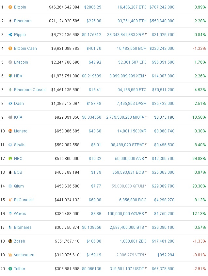Click Qtum supply 59,000,000 QTUM
208x276 pixels.
[128, 186]
